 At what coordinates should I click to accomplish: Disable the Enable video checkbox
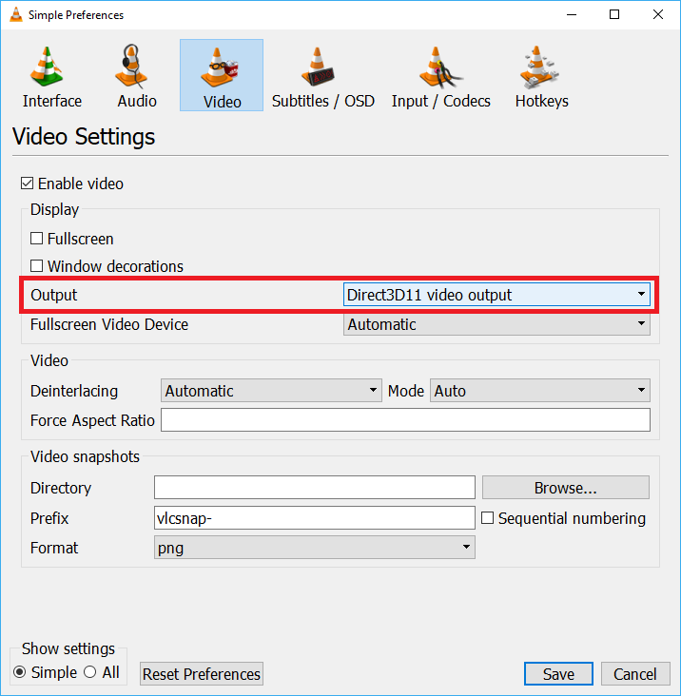29,184
